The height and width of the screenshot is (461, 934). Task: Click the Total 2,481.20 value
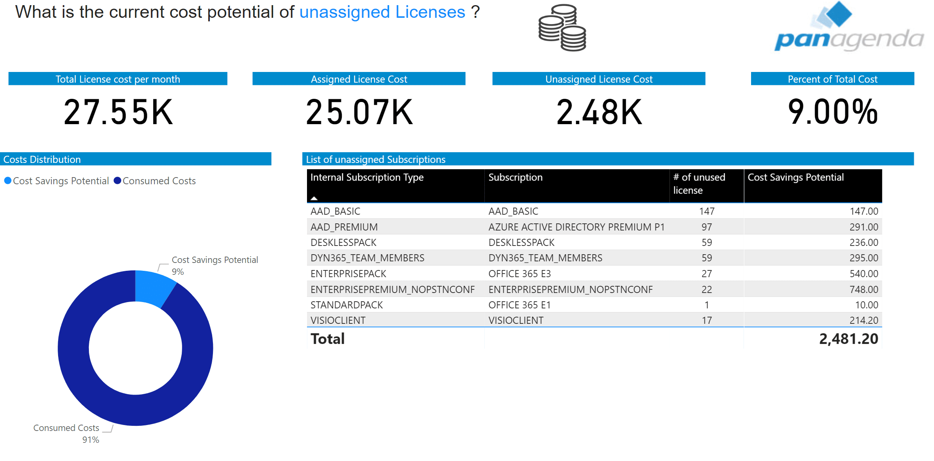pos(848,339)
